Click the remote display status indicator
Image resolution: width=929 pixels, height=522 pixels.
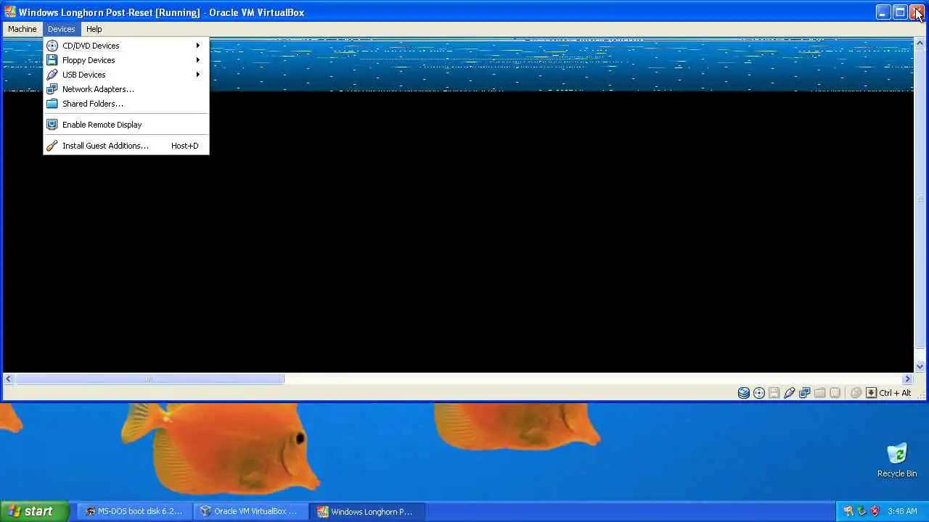[835, 393]
